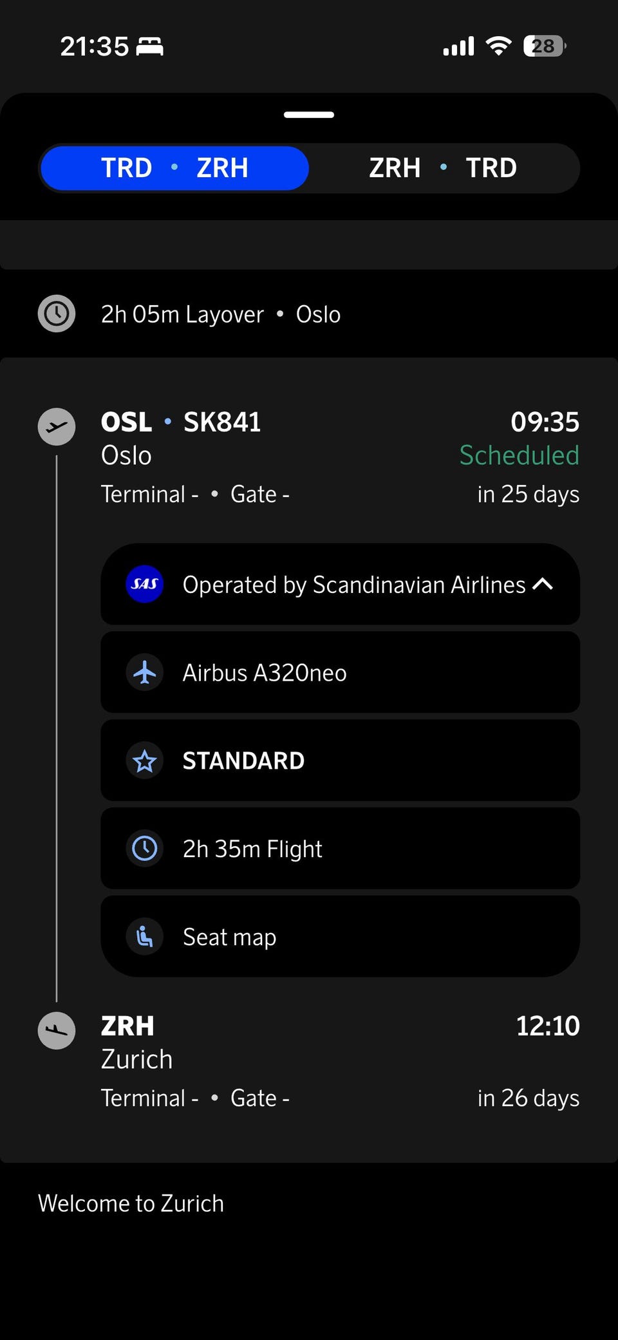Tap the airplane icon beside Airbus A320neo
The width and height of the screenshot is (618, 1340).
pyautogui.click(x=145, y=672)
